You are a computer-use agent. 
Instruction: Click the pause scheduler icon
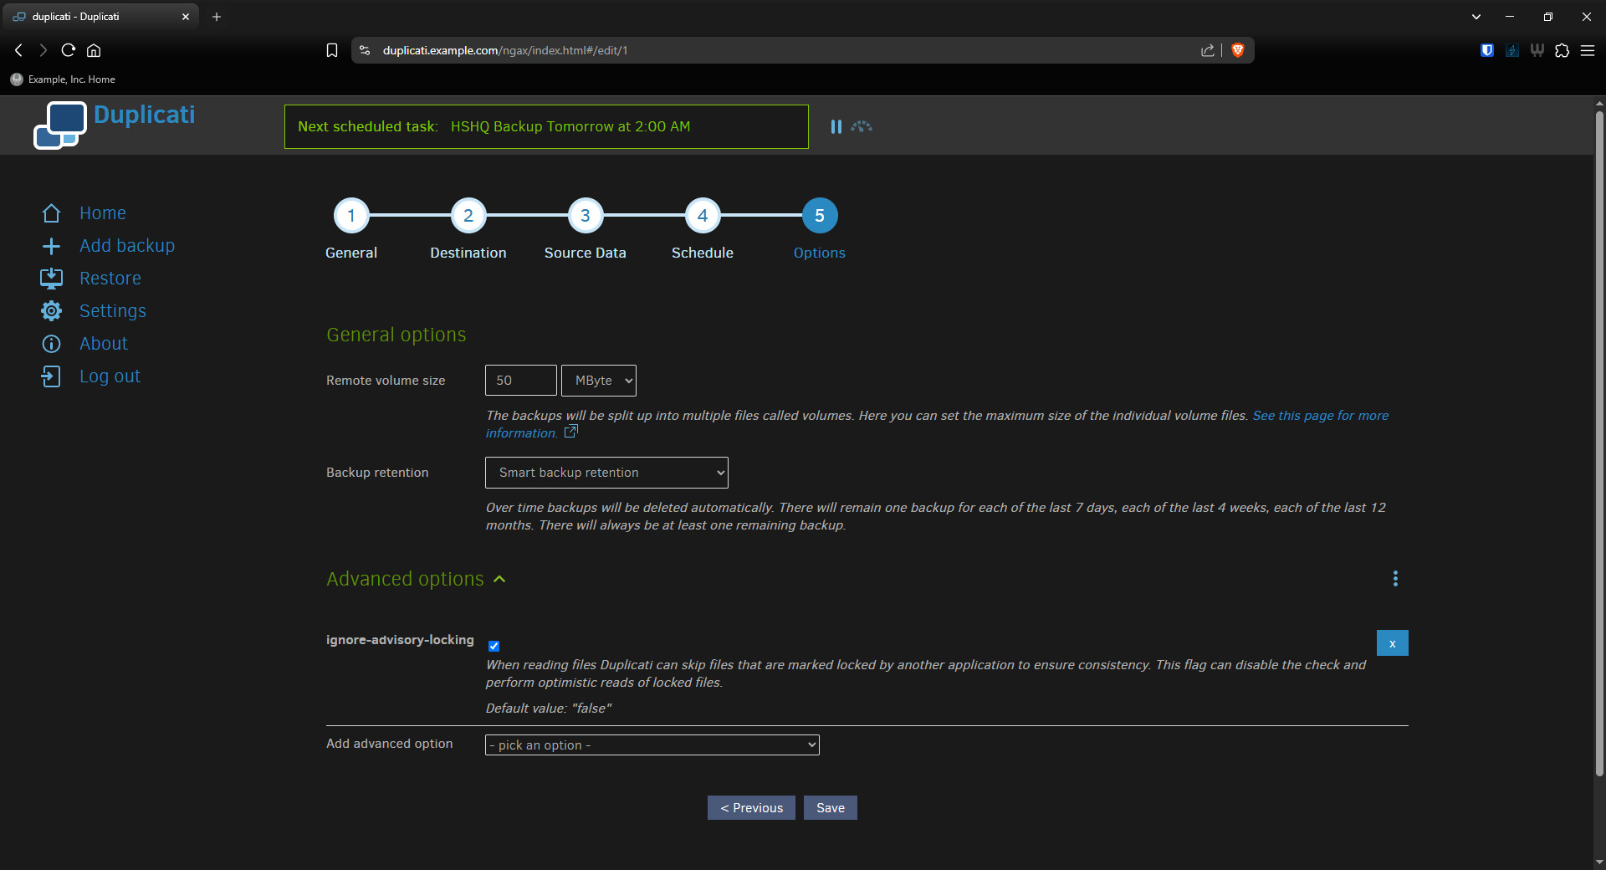(836, 126)
